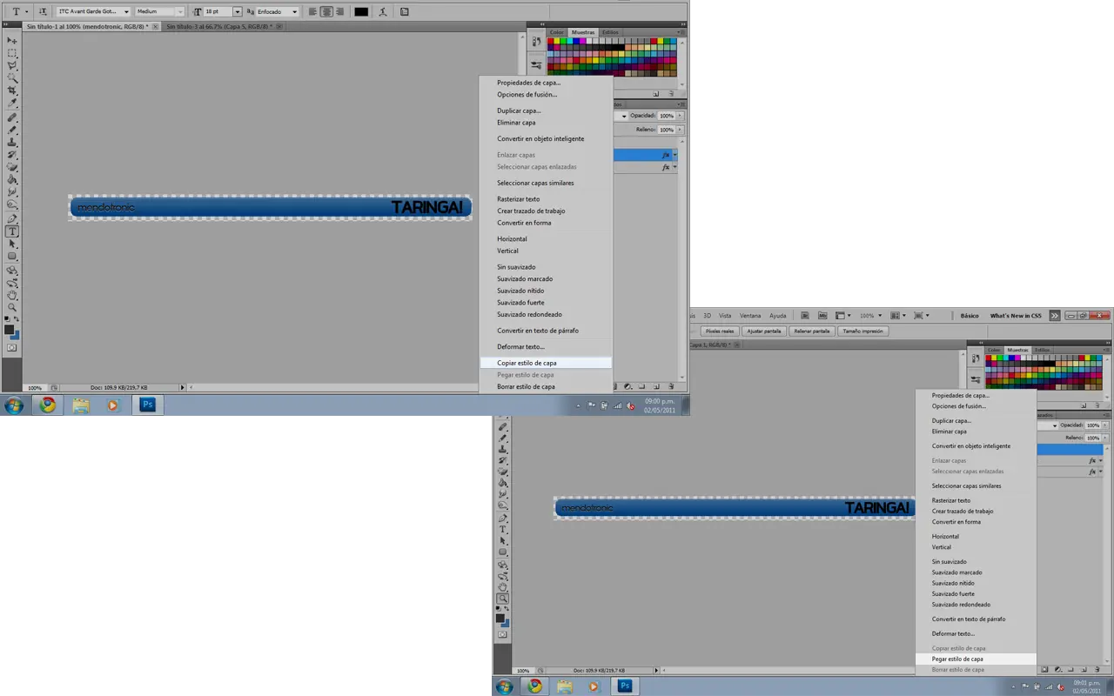Activate the Quick Selection tool in the upper window

12,78
